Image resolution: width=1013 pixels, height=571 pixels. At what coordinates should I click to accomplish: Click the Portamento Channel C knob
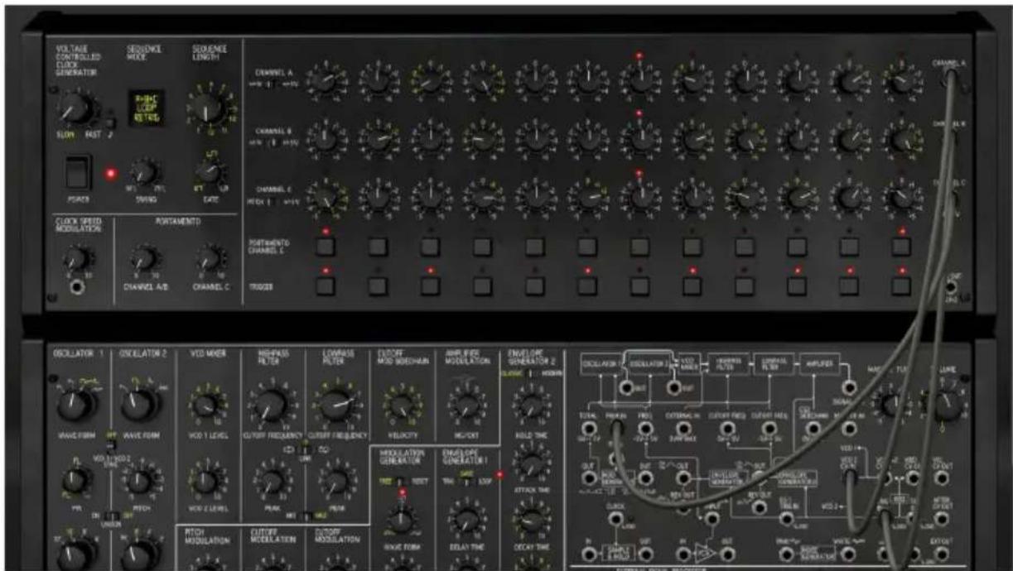point(210,258)
